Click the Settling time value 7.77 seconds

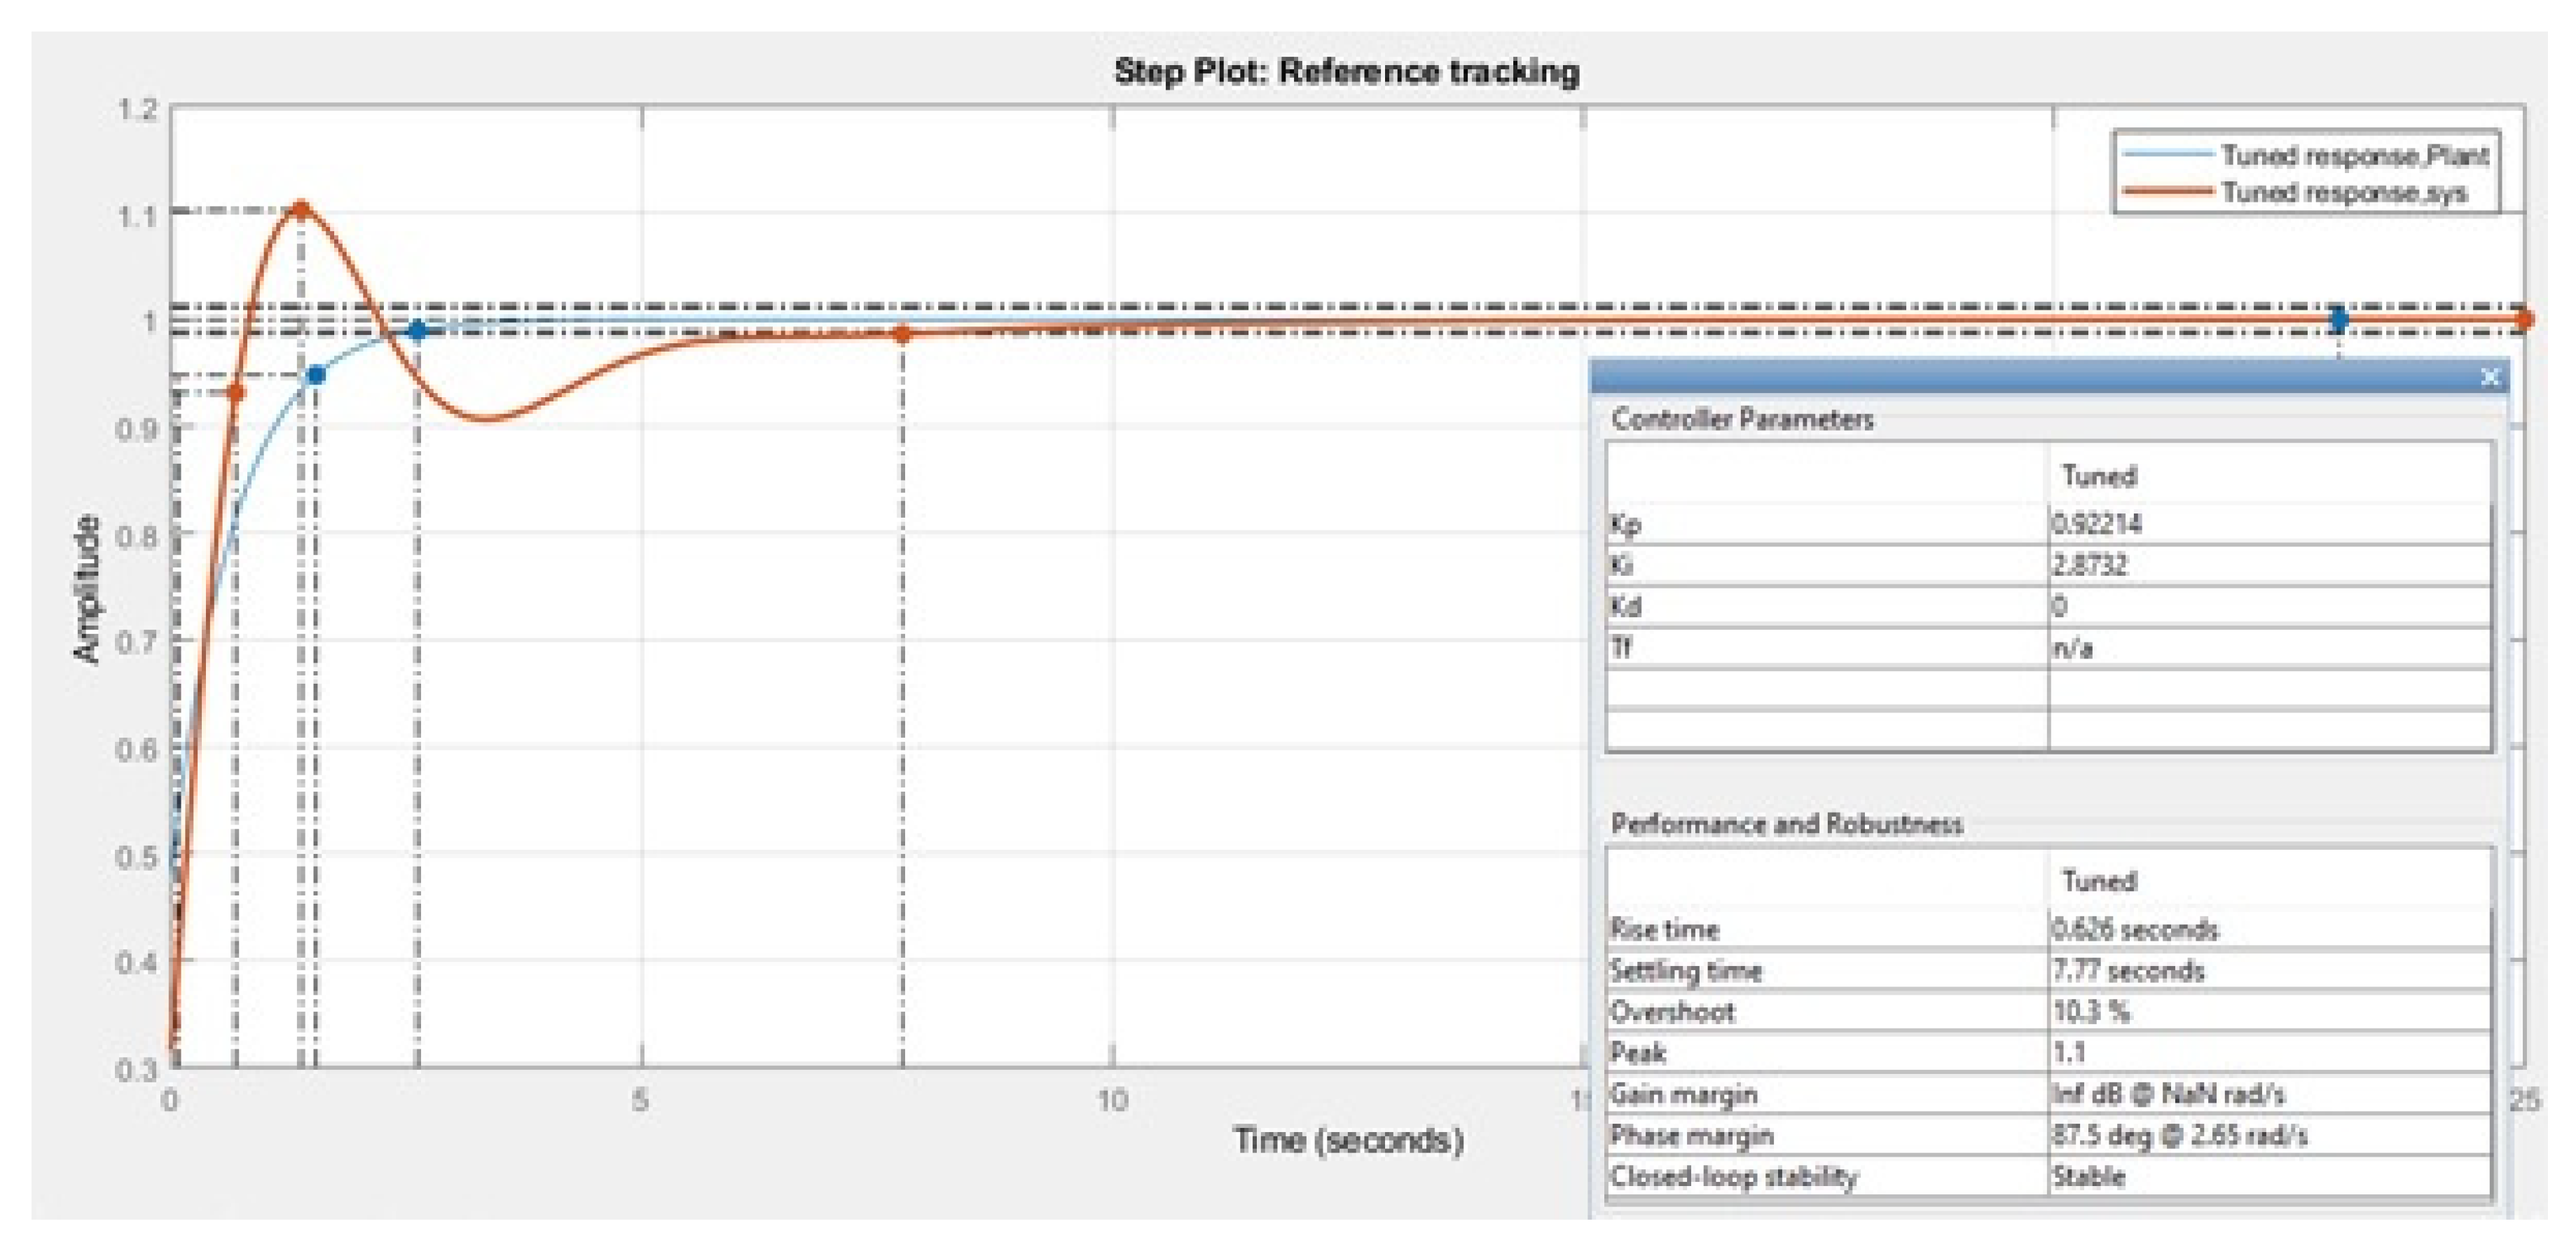click(2128, 971)
